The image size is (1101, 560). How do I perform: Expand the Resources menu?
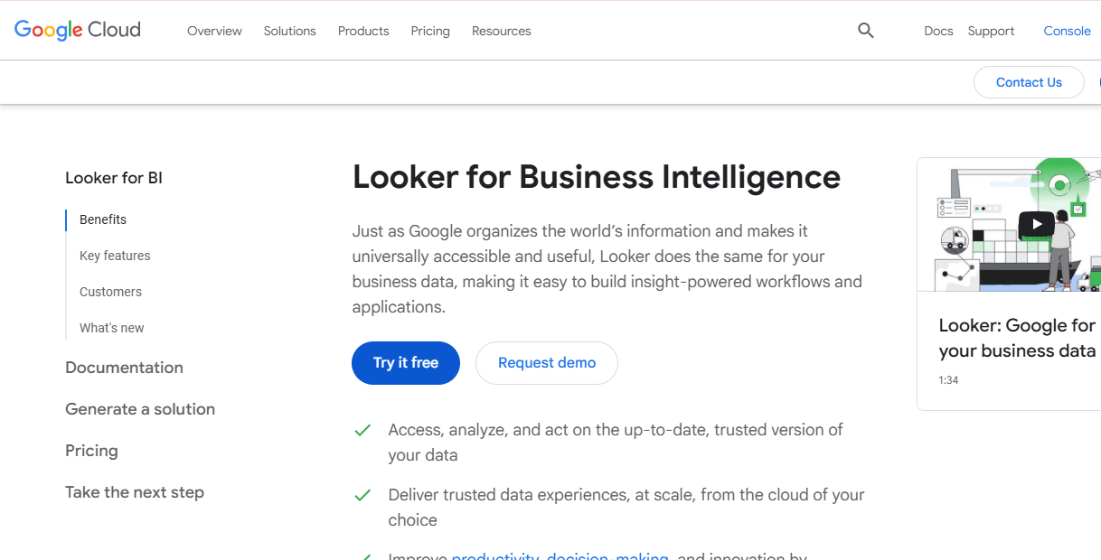pos(501,31)
